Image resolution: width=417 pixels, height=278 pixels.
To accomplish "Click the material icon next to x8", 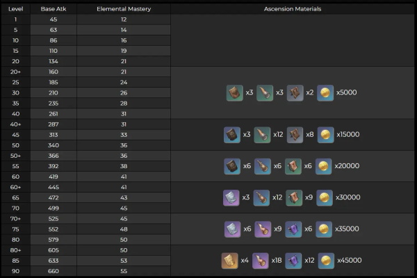I will (x=295, y=135).
